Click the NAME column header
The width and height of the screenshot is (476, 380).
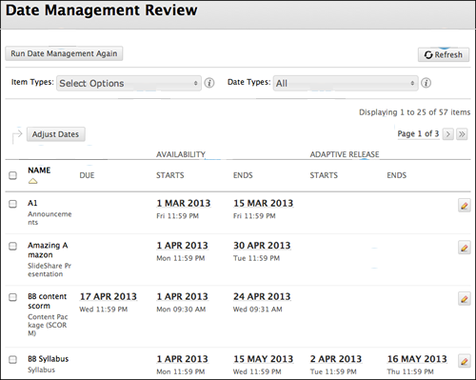coord(39,170)
